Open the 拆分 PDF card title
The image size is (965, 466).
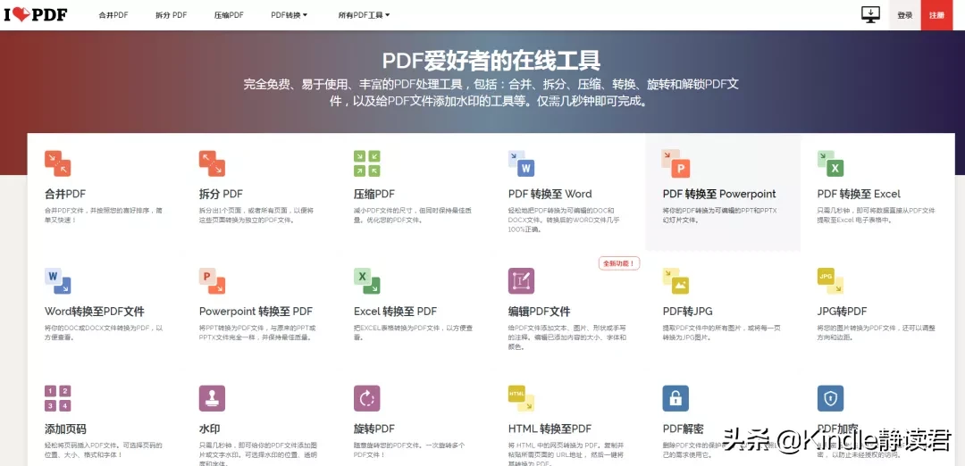(x=221, y=195)
